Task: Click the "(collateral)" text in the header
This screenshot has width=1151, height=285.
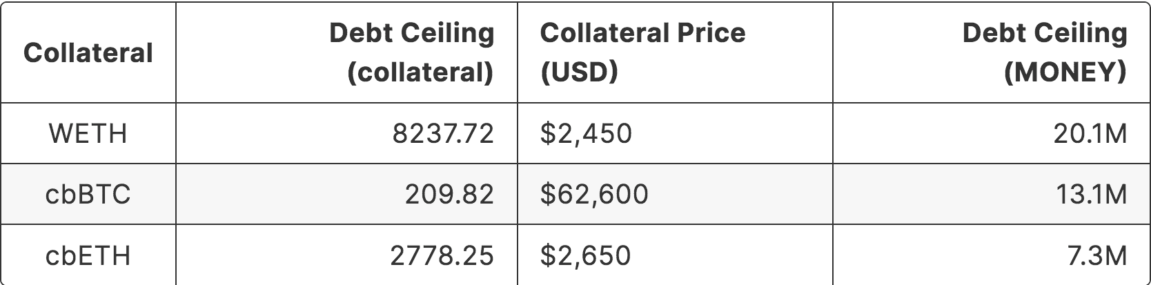Action: pos(420,72)
